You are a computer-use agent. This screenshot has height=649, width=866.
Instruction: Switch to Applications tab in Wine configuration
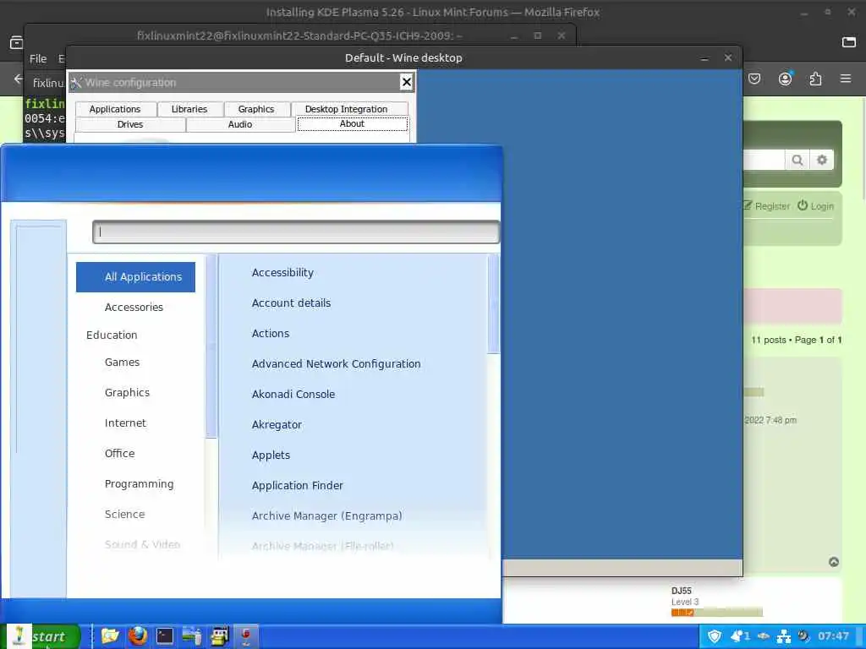pos(115,109)
